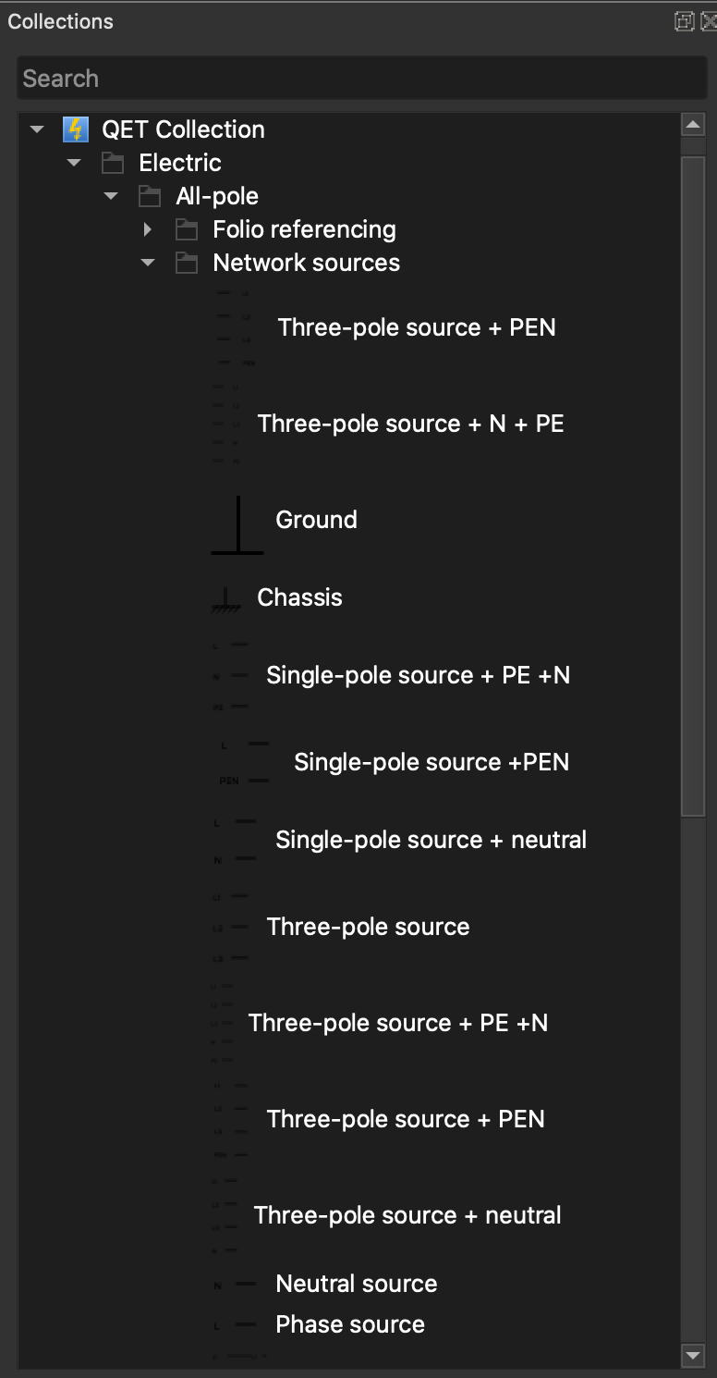Viewport: 717px width, 1378px height.
Task: Click the Single-pole source +PEN symbol icon
Action: pyautogui.click(x=245, y=762)
